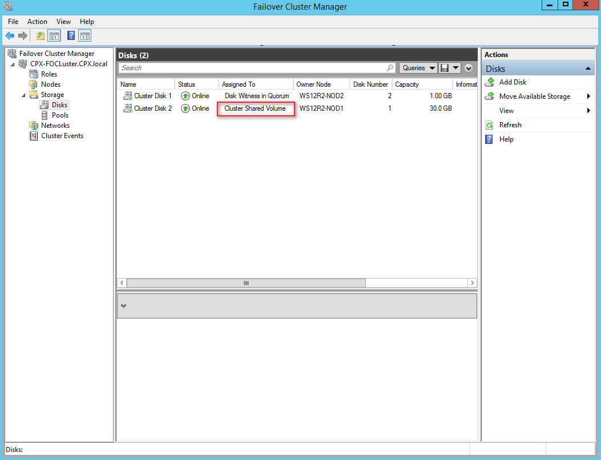Sort by the Capacity column header
Image resolution: width=601 pixels, height=460 pixels.
pos(422,84)
